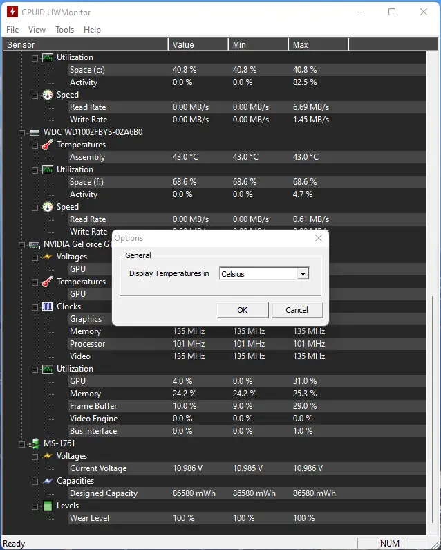Click the MS-1761 battery device icon

click(x=35, y=443)
